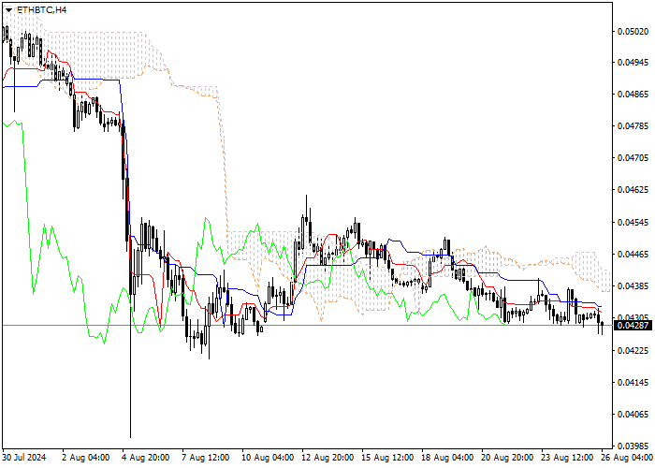This screenshot has width=655, height=468.
Task: Click the last candlestick on the chart
Action: pos(602,326)
